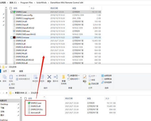Viewport: 151px width, 121px height.
Task: Select DWRCRSA.dll file row
Action: click(56, 57)
